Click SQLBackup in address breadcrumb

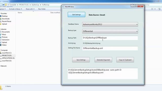point(35,5)
